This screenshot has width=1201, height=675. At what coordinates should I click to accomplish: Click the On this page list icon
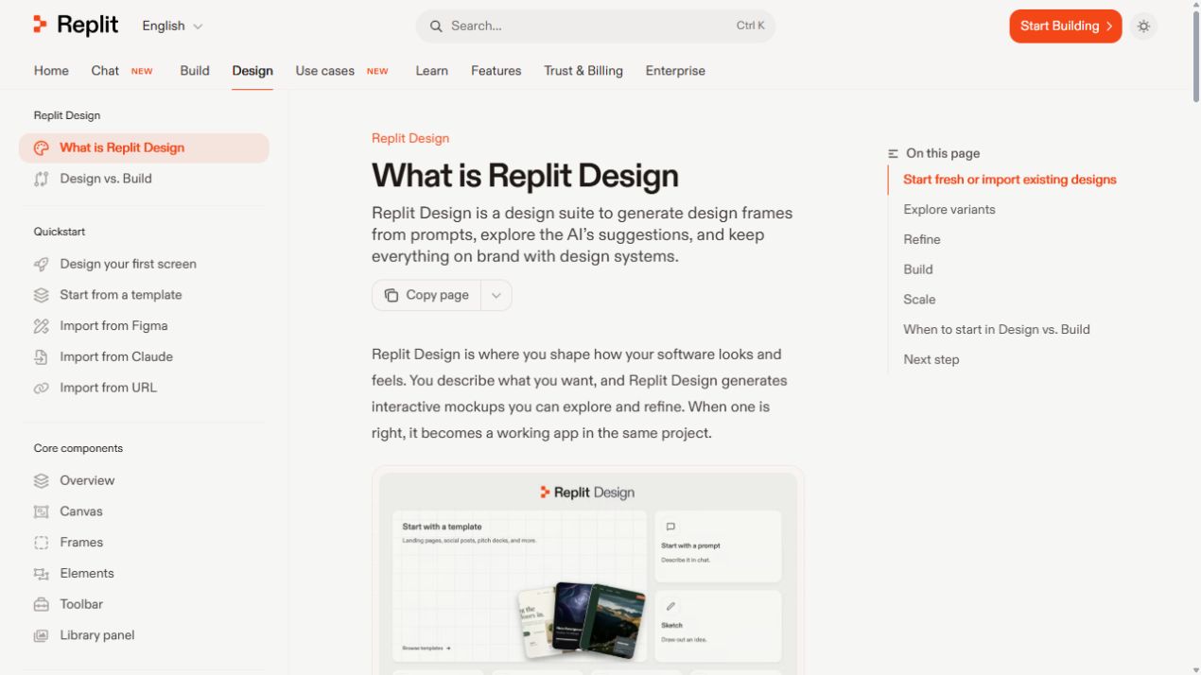point(894,153)
